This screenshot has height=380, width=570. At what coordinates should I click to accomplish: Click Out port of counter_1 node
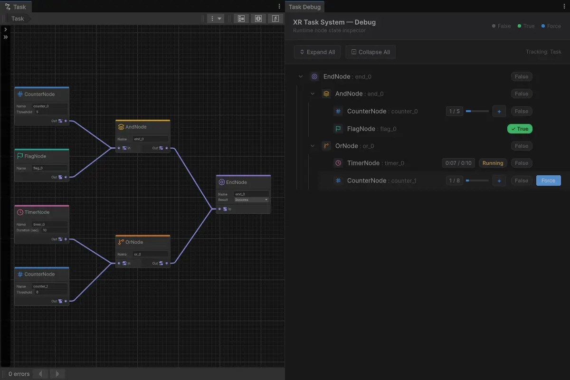coord(66,301)
